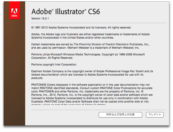The width and height of the screenshot is (173, 132).
Task: Click the PANTONE Colors paragraph start
Action: click(44, 85)
